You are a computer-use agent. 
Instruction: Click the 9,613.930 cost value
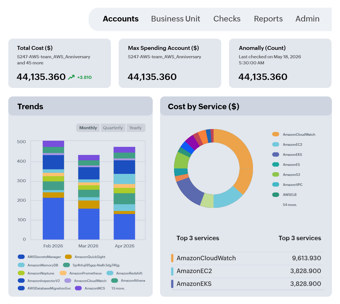click(307, 258)
